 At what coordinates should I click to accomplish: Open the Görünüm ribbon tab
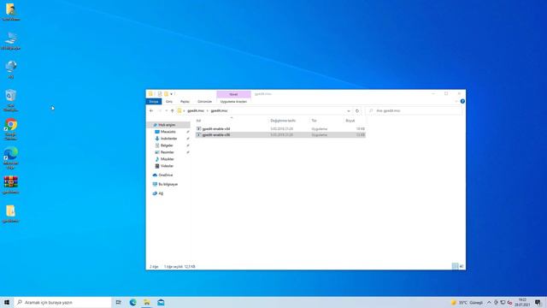(205, 101)
